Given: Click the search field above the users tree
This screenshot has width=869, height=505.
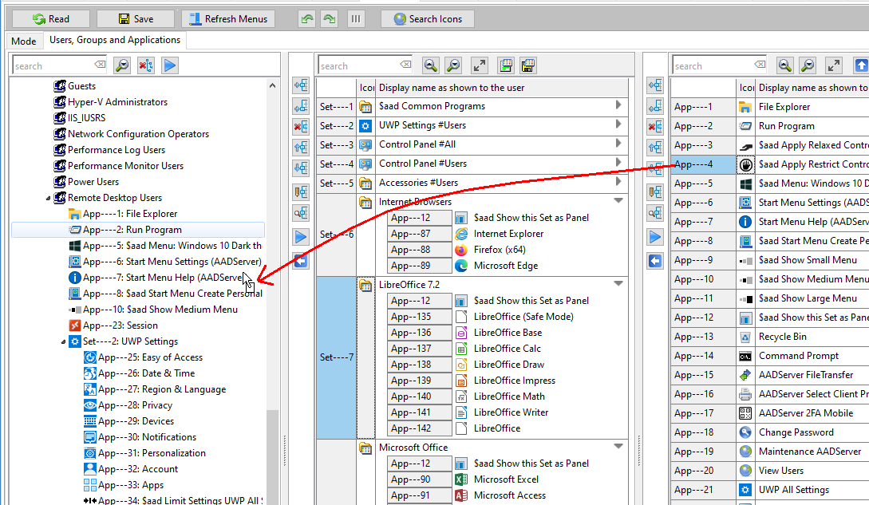Looking at the screenshot, I should tap(53, 66).
